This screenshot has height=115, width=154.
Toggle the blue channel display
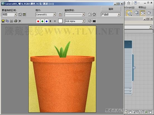click(x=47, y=21)
